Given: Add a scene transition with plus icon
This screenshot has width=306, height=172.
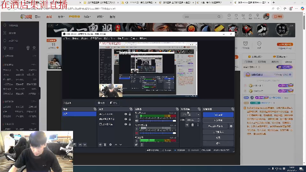Looking at the screenshot, I should (x=187, y=125).
